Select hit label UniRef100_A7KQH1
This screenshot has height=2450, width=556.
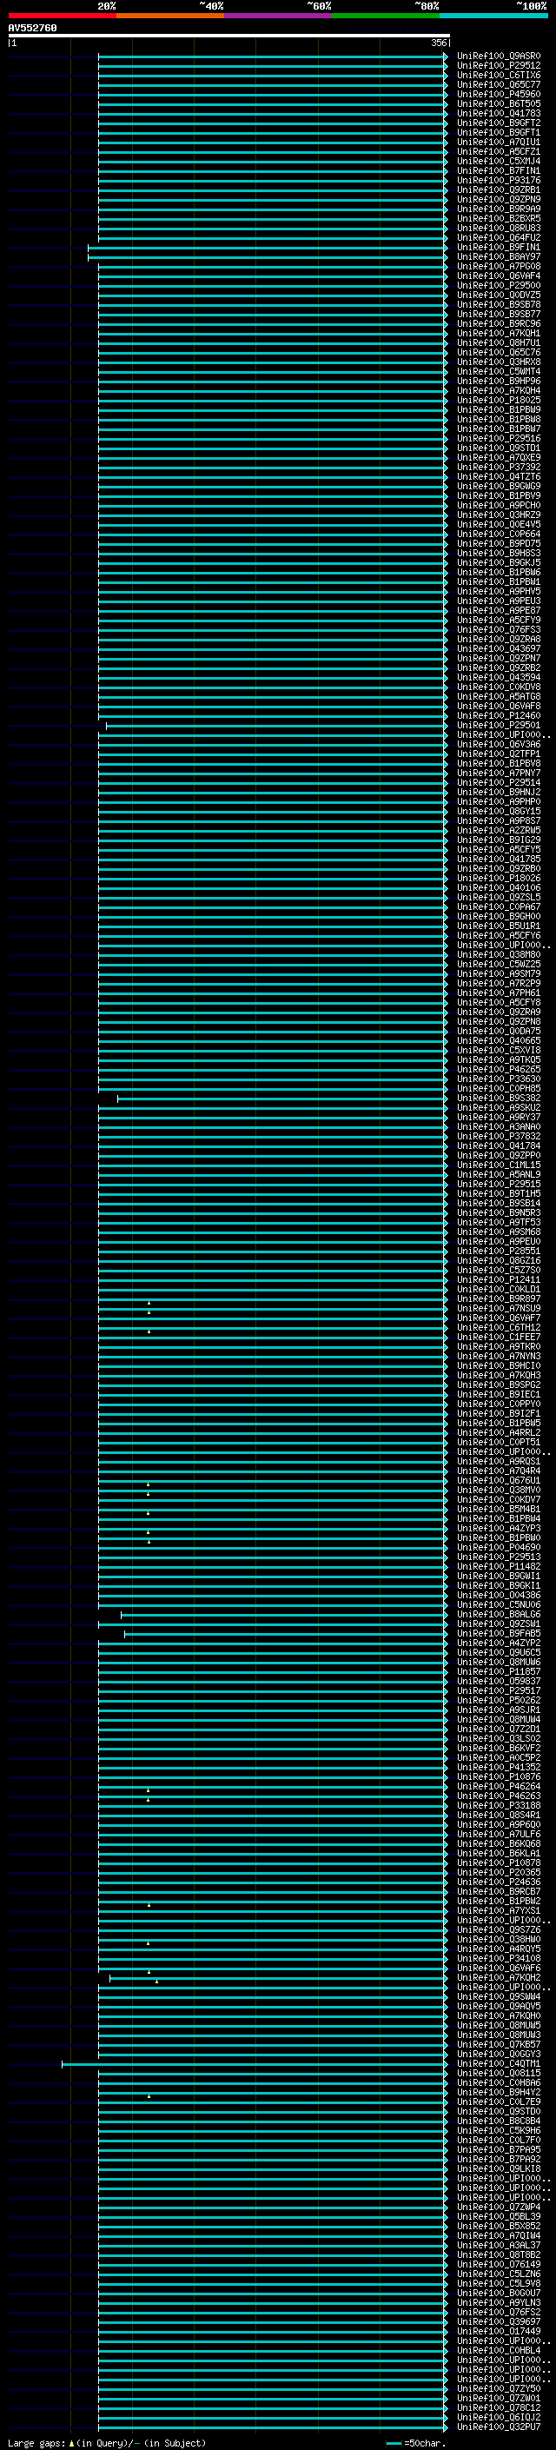coord(499,333)
